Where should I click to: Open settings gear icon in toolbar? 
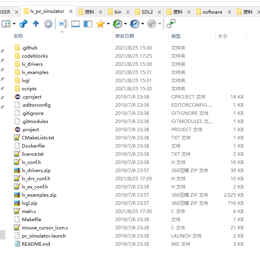coord(48,24)
